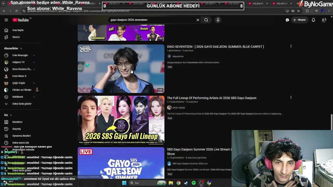
Task: Open the browser extensions puzzle icon
Action: pos(307,11)
